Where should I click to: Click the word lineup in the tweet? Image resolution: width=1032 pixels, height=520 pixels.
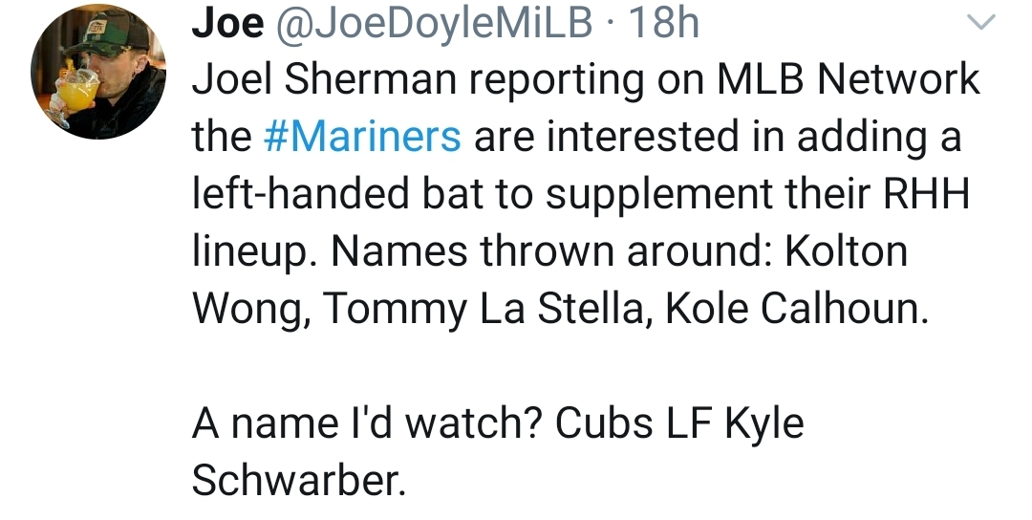point(253,252)
